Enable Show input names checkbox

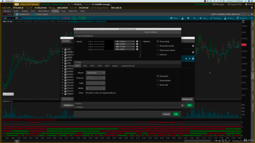click(158, 50)
